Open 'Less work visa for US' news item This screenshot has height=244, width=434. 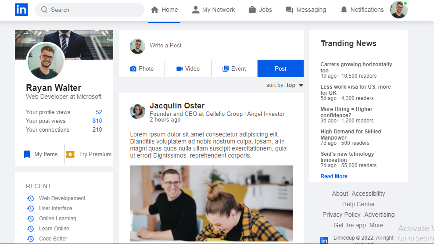click(356, 90)
